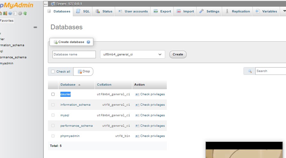286x158 pixels.
Task: Click help icon beside Create database
Action: (x=88, y=42)
